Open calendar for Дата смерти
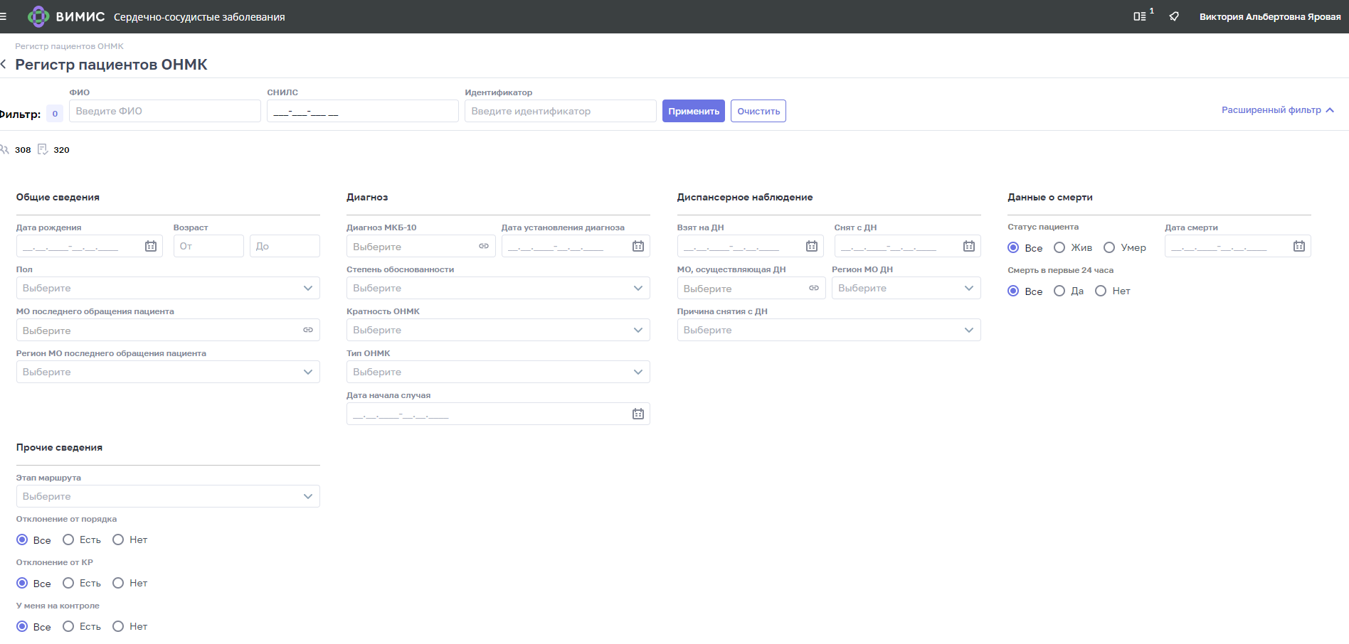1349x644 pixels. click(x=1299, y=246)
